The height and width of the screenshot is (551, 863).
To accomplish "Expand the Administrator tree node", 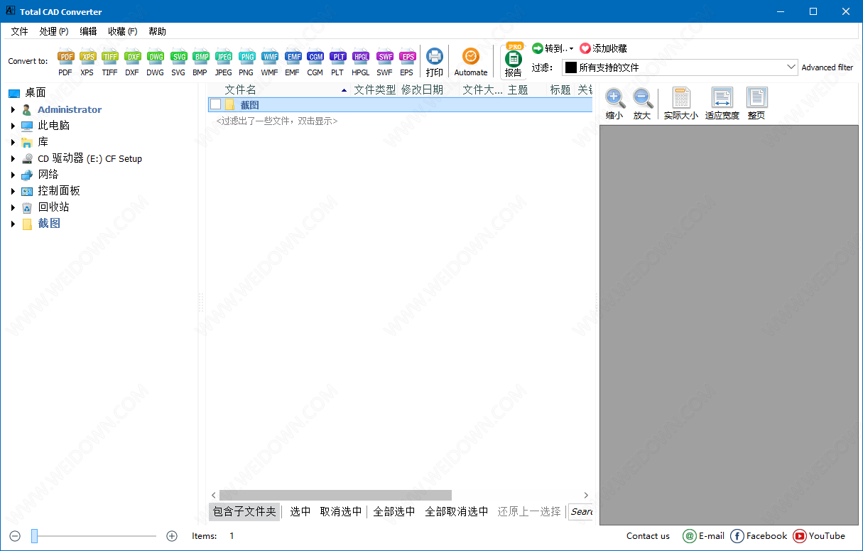I will click(13, 109).
